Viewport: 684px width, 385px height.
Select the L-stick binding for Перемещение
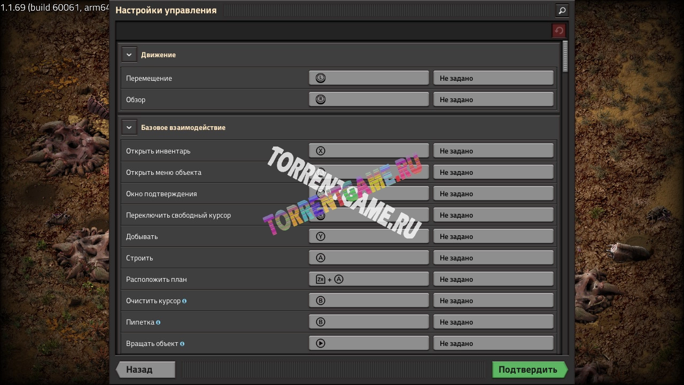pyautogui.click(x=369, y=78)
